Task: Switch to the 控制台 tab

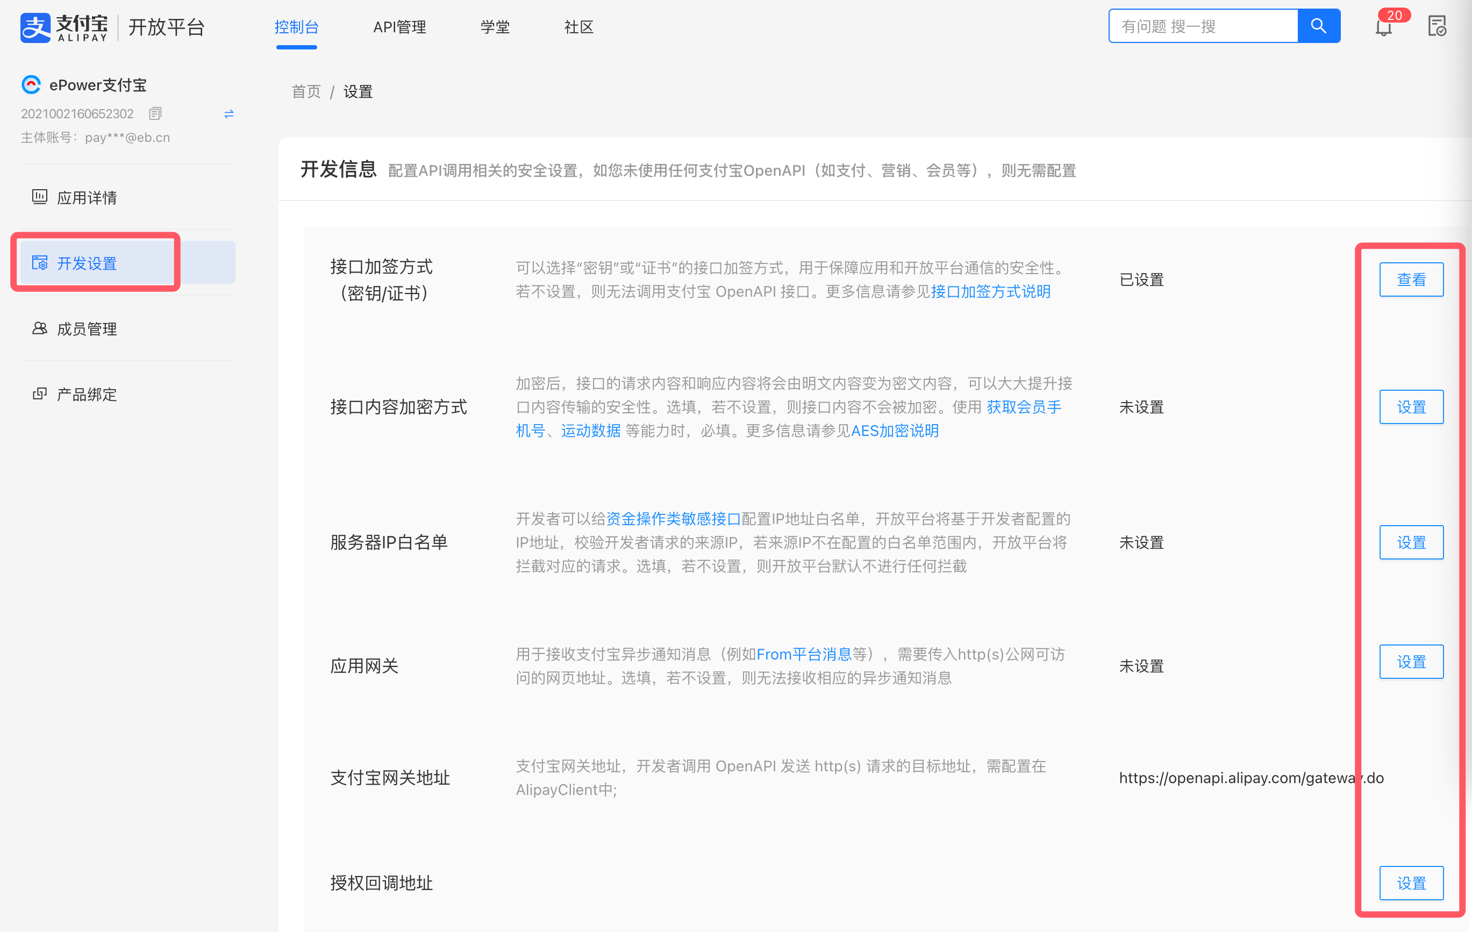Action: pyautogui.click(x=296, y=27)
